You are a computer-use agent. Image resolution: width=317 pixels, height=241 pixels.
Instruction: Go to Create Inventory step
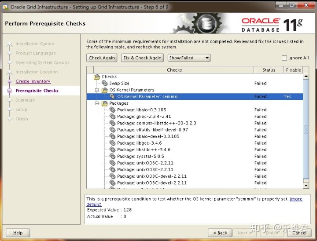pos(33,81)
